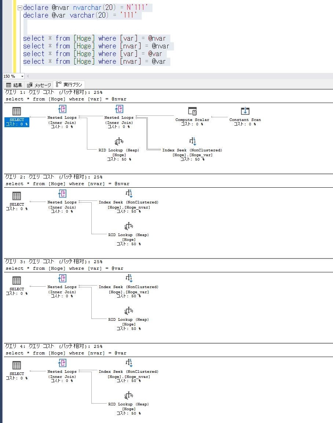Click Query 4 plan statement 'where [nvar] = @var'
The height and width of the screenshot is (423, 333).
(x=66, y=353)
